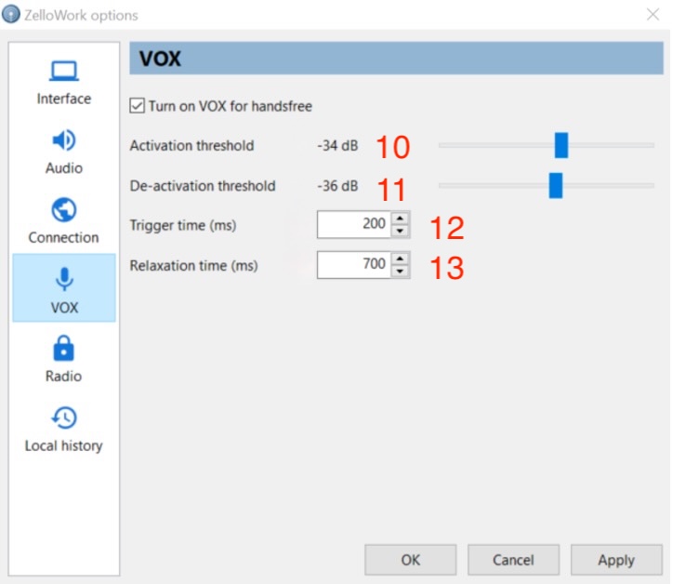
Task: Click the Trigger time (ms) label
Action: click(183, 225)
